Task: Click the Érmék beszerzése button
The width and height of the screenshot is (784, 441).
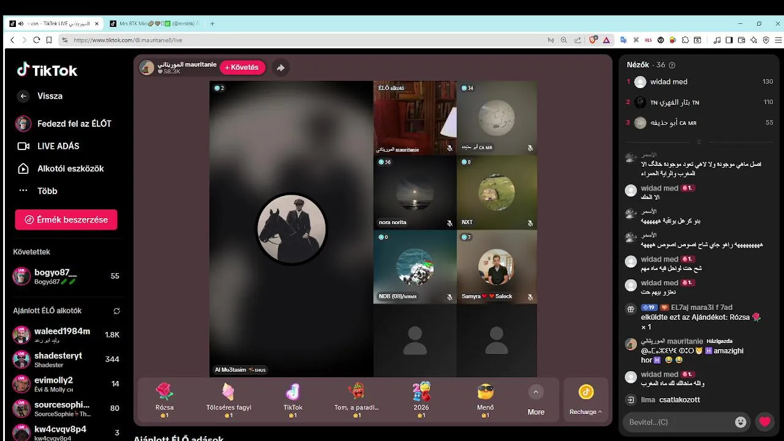Action: 66,219
